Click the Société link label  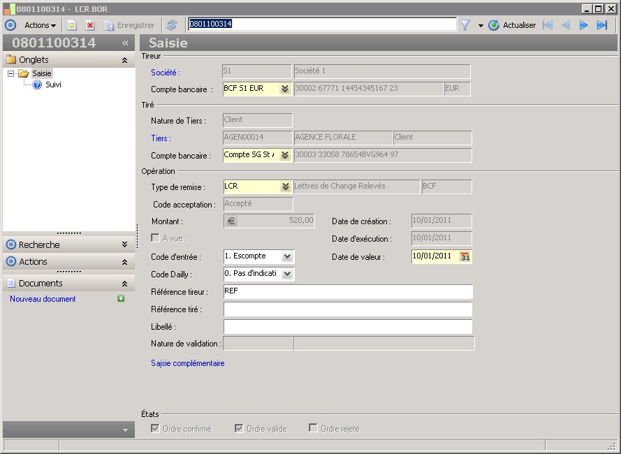165,73
